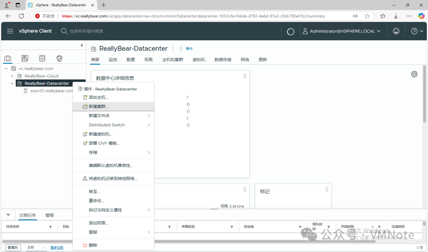This screenshot has height=252, width=428.
Task: Open the Administrator@VSPHERE.LOCAL user dropdown
Action: (342, 31)
